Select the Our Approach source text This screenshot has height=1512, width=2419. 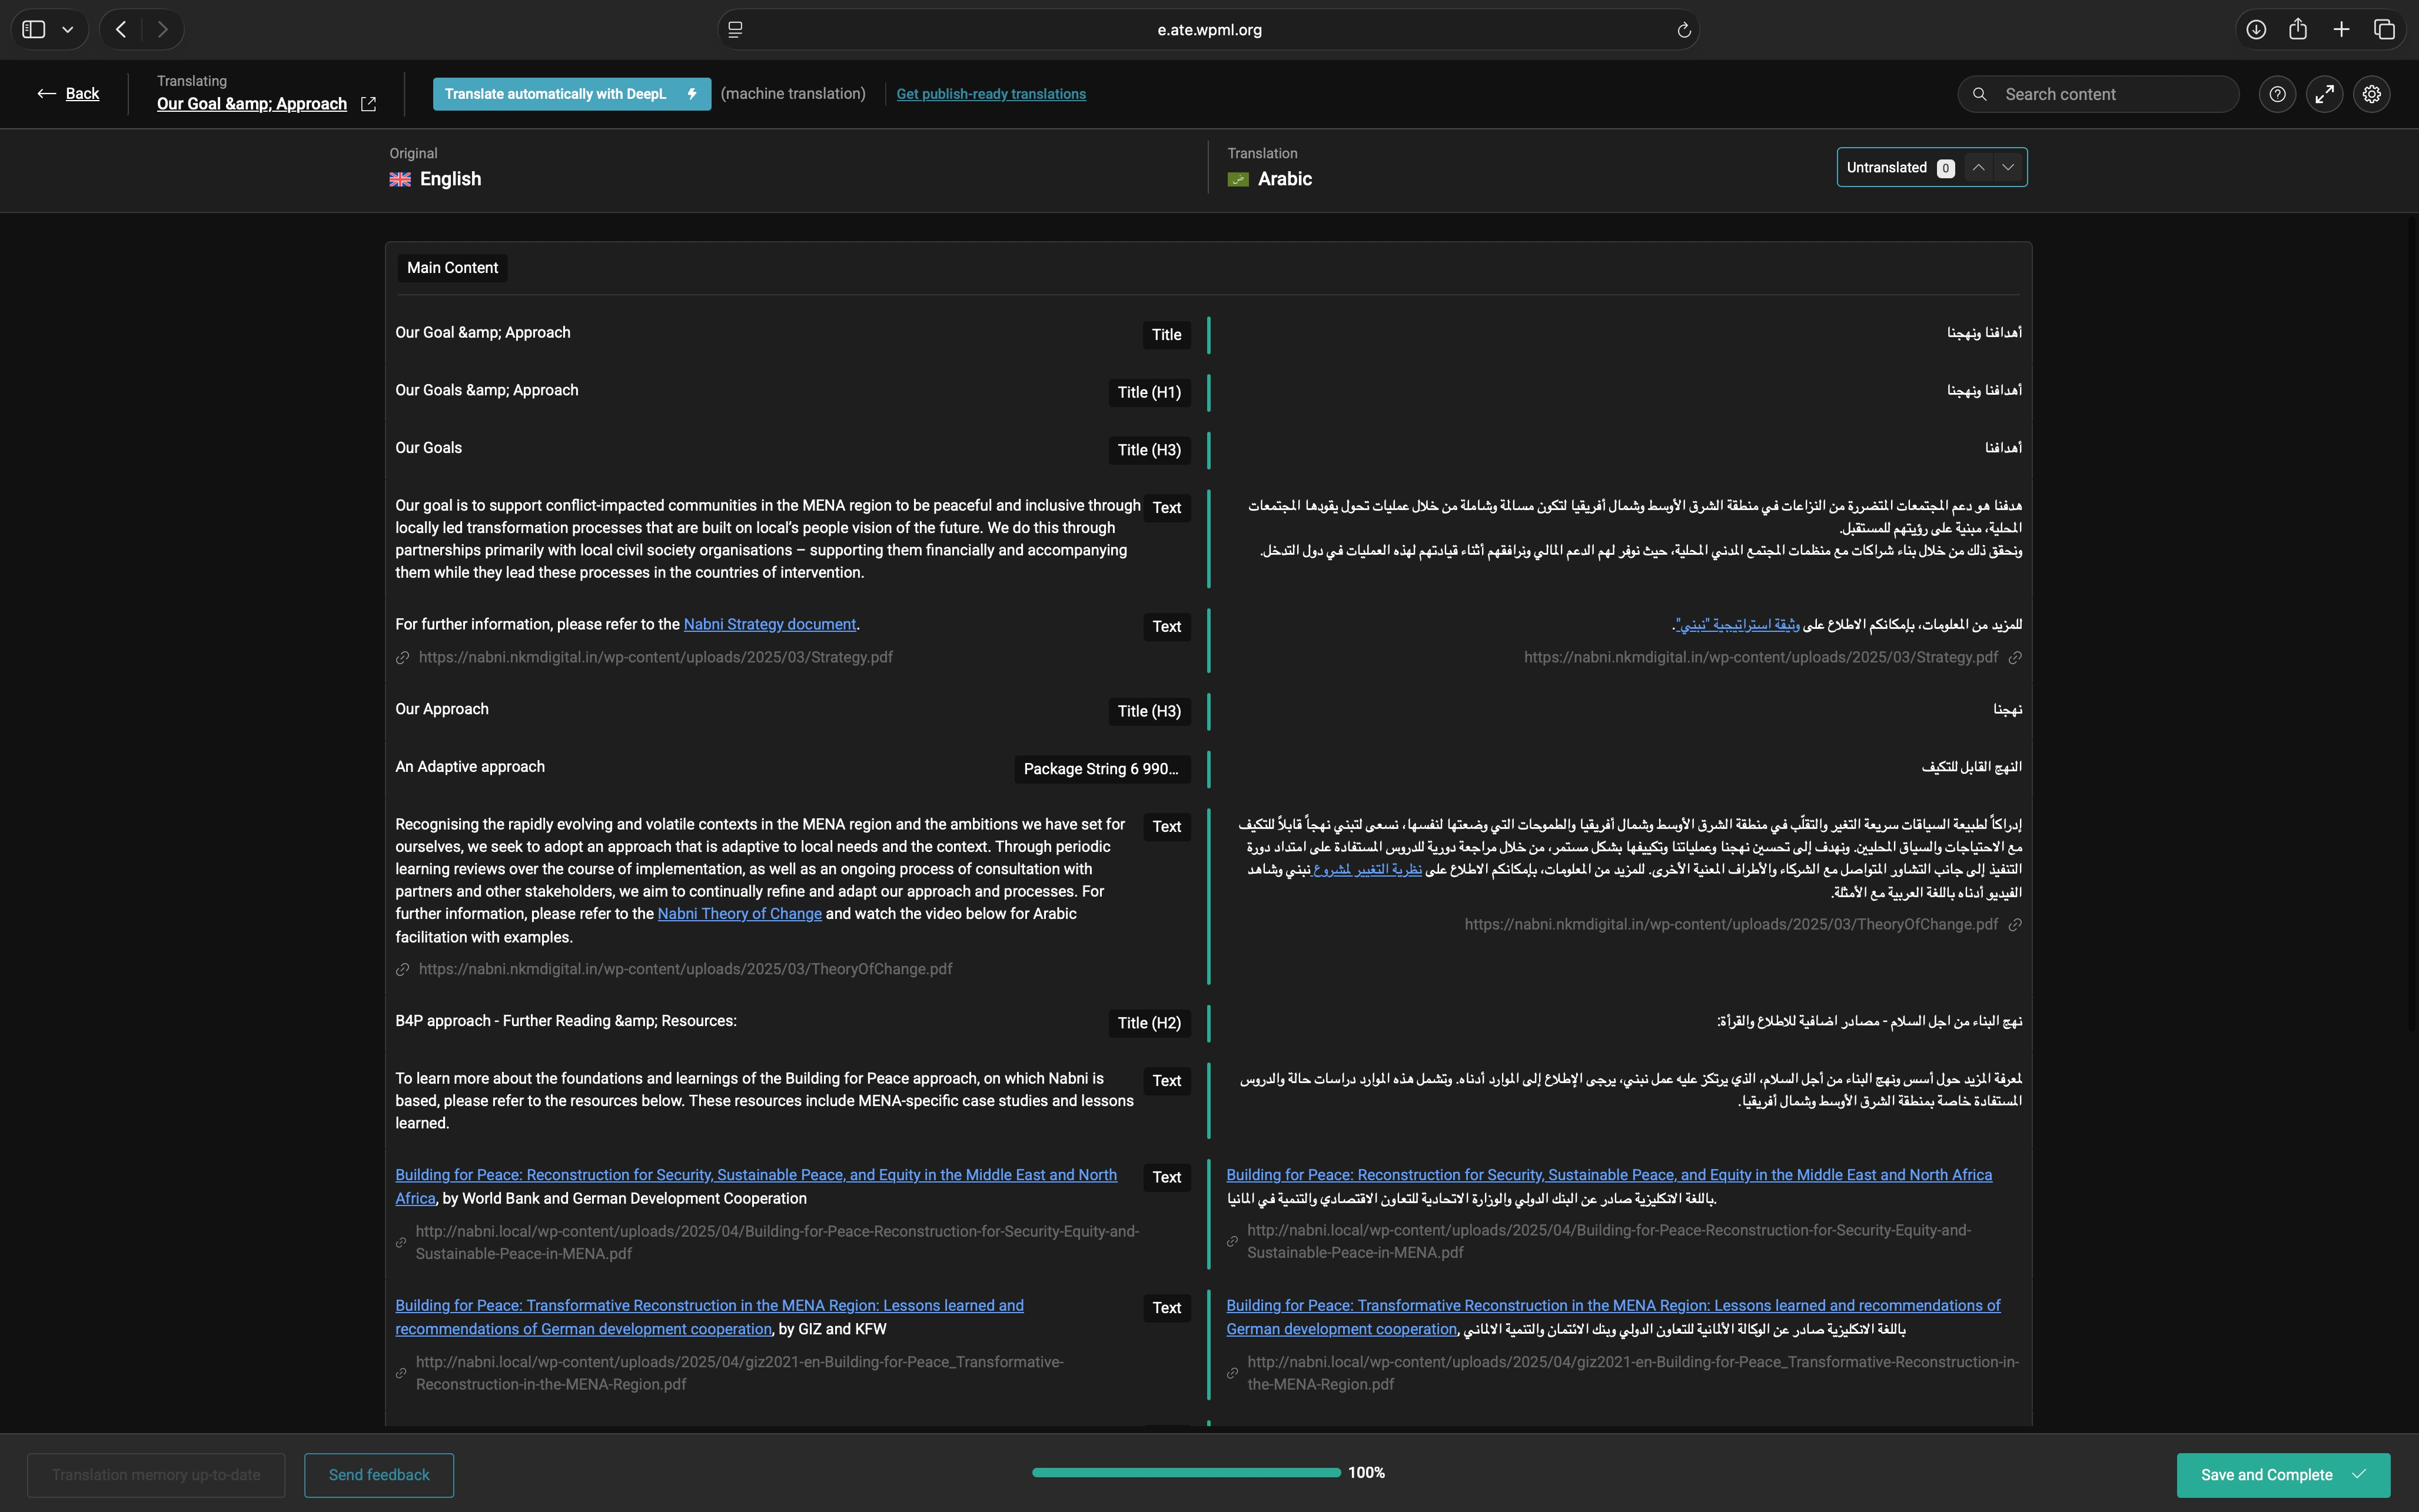[441, 709]
